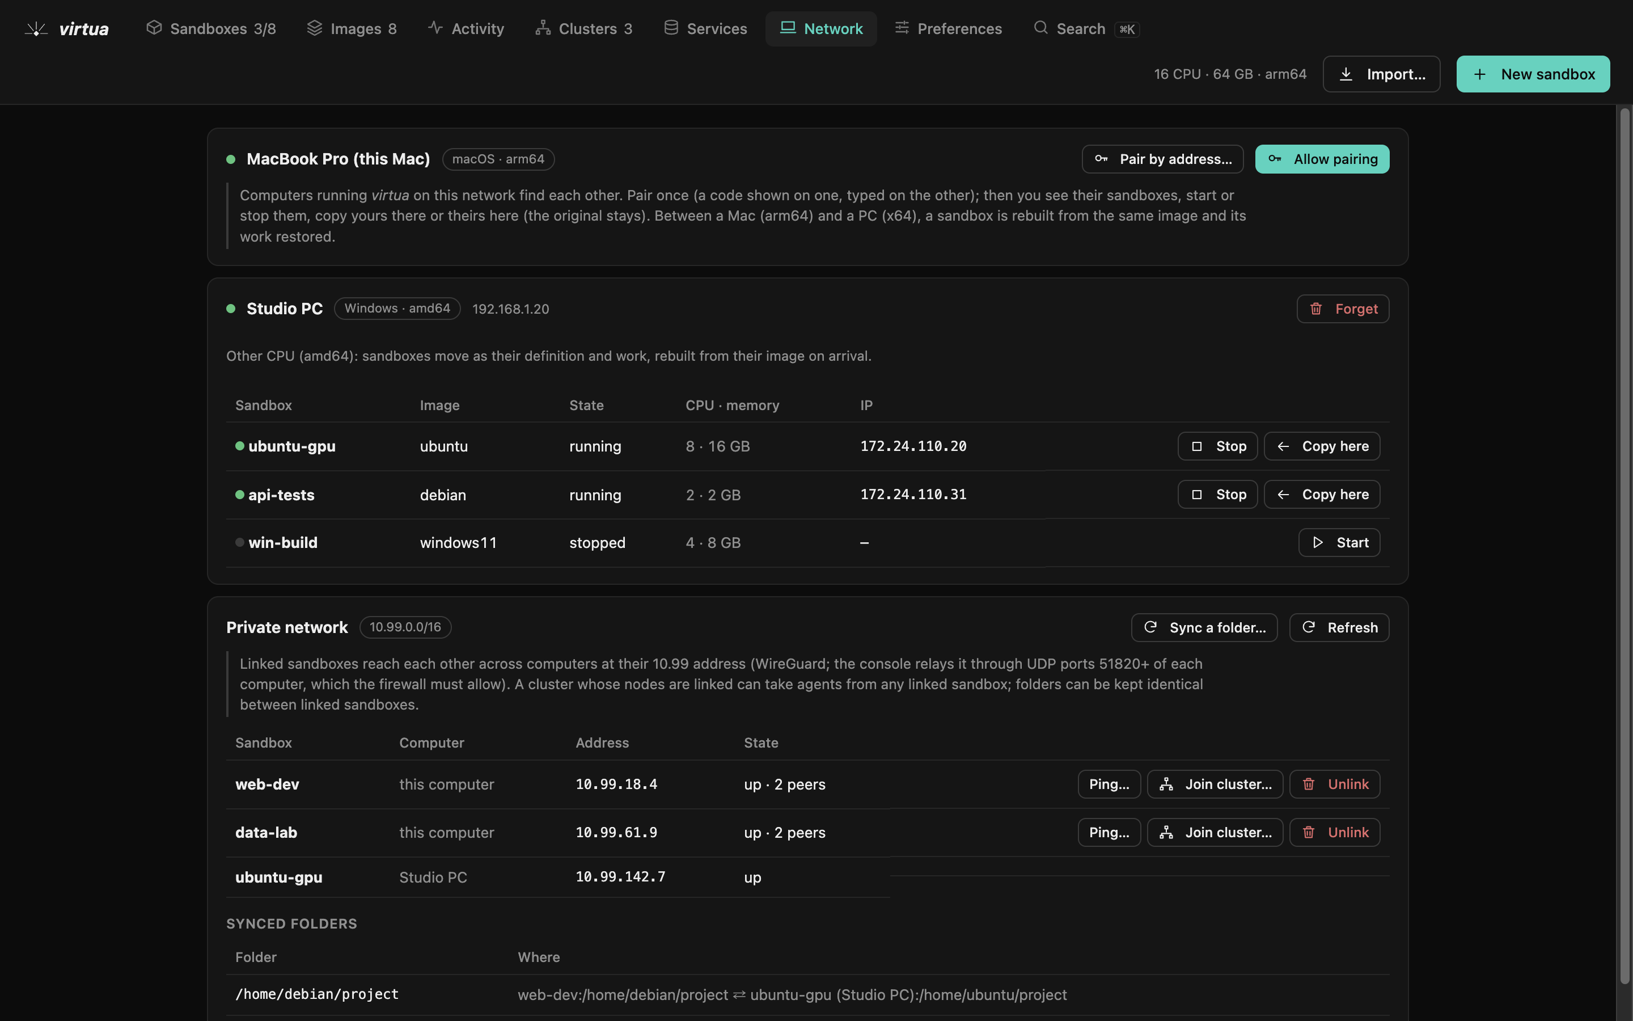Image resolution: width=1633 pixels, height=1021 pixels.
Task: Click the 192.168.1.20 address text
Action: pos(510,309)
